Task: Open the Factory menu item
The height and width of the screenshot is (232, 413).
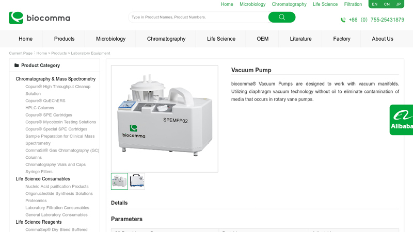Action: [x=342, y=39]
